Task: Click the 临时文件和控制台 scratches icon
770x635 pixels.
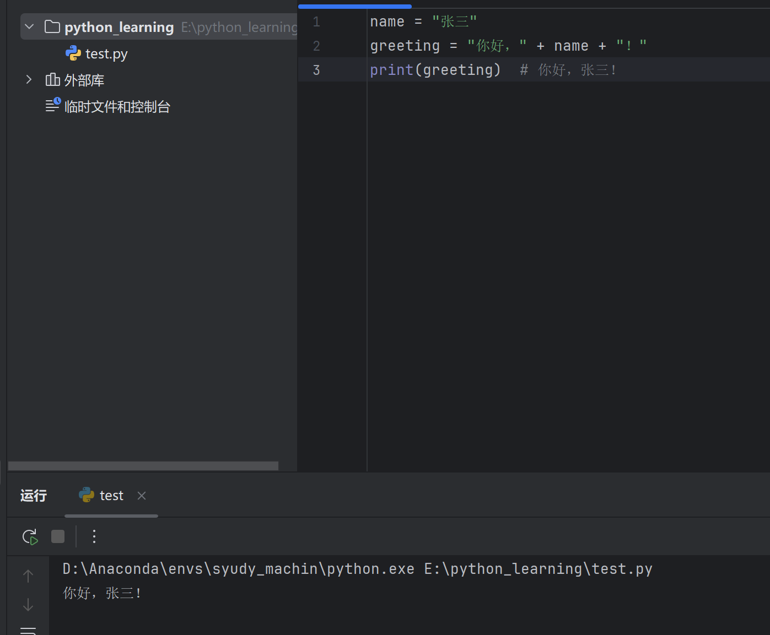Action: click(x=53, y=105)
